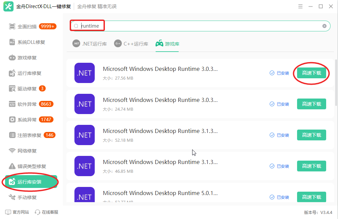Click the wrench icon for 手动修复
338x219 pixels.
coord(12,197)
